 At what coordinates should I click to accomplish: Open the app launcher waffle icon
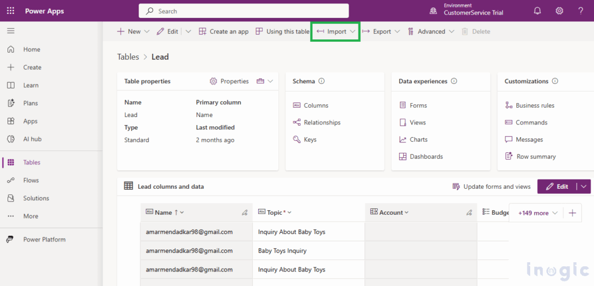pyautogui.click(x=10, y=11)
